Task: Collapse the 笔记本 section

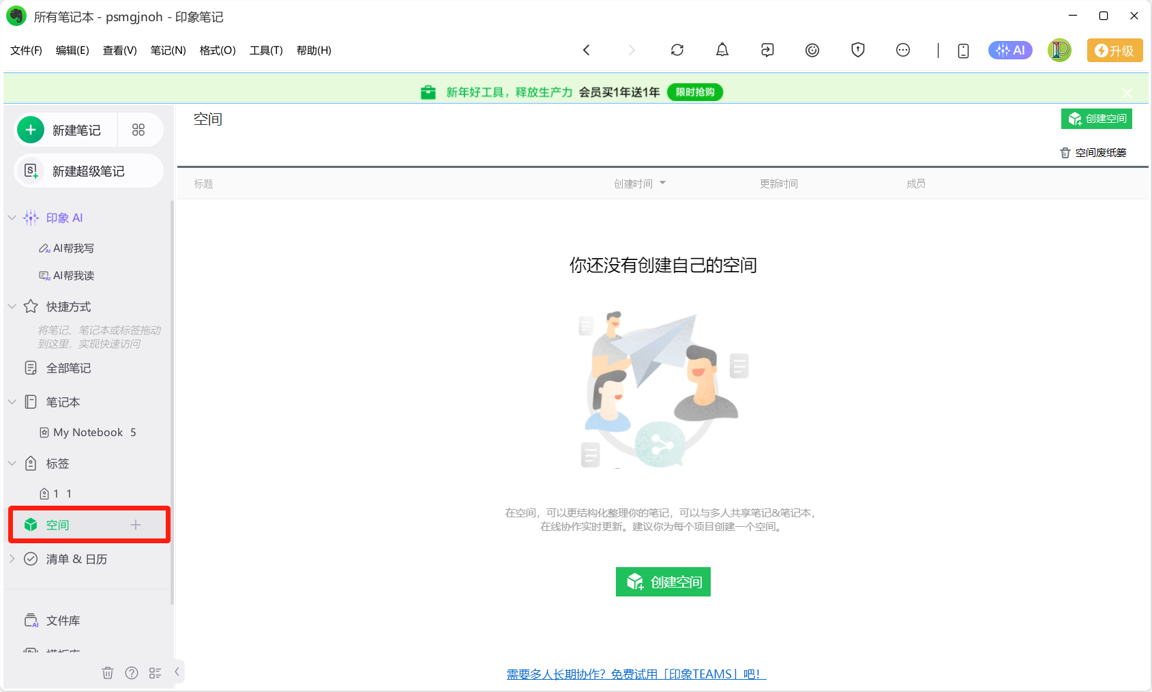Action: coord(12,402)
